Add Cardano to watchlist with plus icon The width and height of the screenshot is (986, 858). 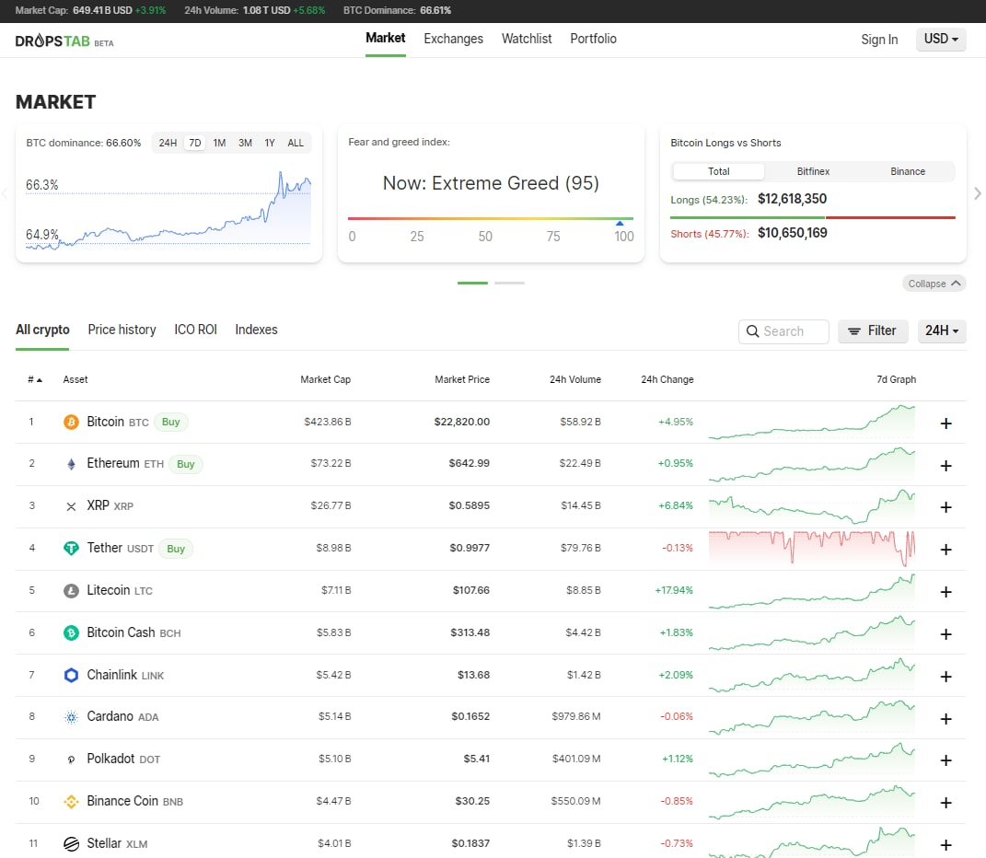click(945, 718)
